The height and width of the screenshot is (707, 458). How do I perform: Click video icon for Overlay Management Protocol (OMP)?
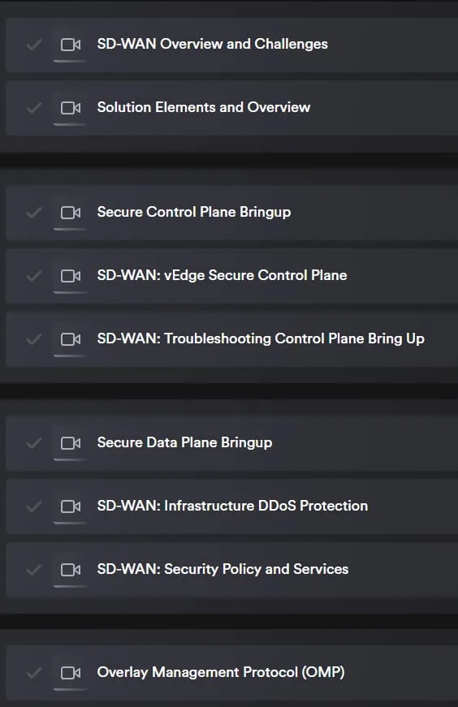pos(71,673)
